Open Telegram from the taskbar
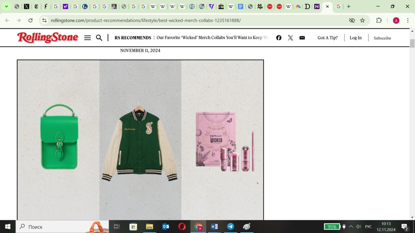 pyautogui.click(x=230, y=227)
